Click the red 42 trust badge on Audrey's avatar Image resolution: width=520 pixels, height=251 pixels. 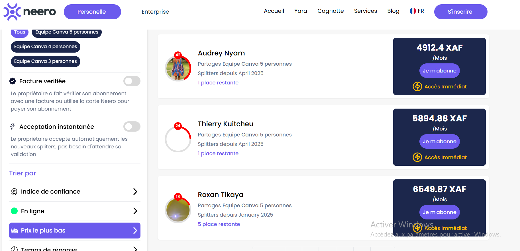[x=178, y=55]
